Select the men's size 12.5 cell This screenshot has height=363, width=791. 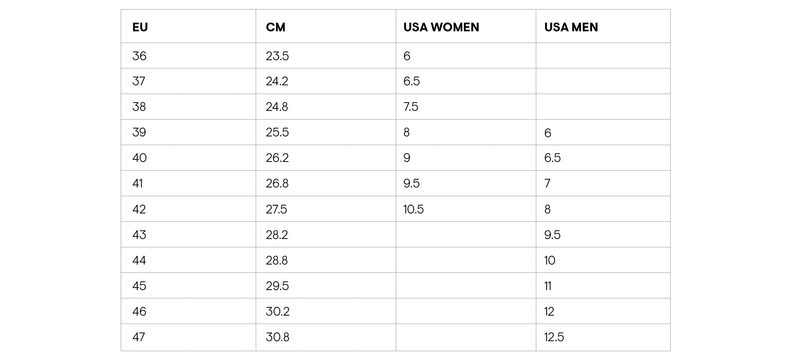click(554, 337)
